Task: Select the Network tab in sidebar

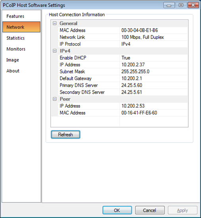Action: click(x=21, y=27)
